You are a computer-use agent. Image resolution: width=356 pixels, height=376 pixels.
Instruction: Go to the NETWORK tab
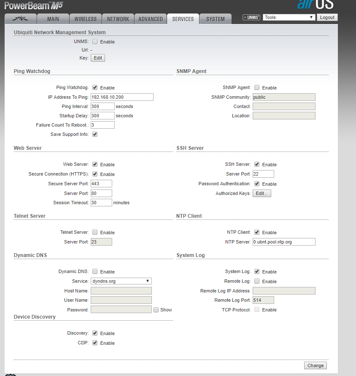click(118, 19)
